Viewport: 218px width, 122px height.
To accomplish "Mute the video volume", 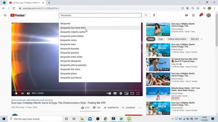I will pyautogui.click(x=28, y=94).
